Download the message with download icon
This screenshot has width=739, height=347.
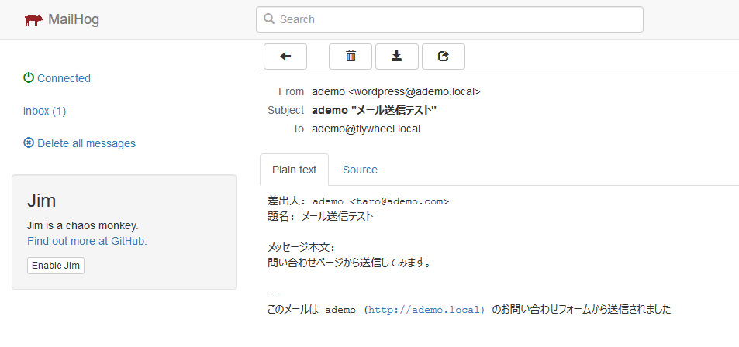click(x=397, y=57)
